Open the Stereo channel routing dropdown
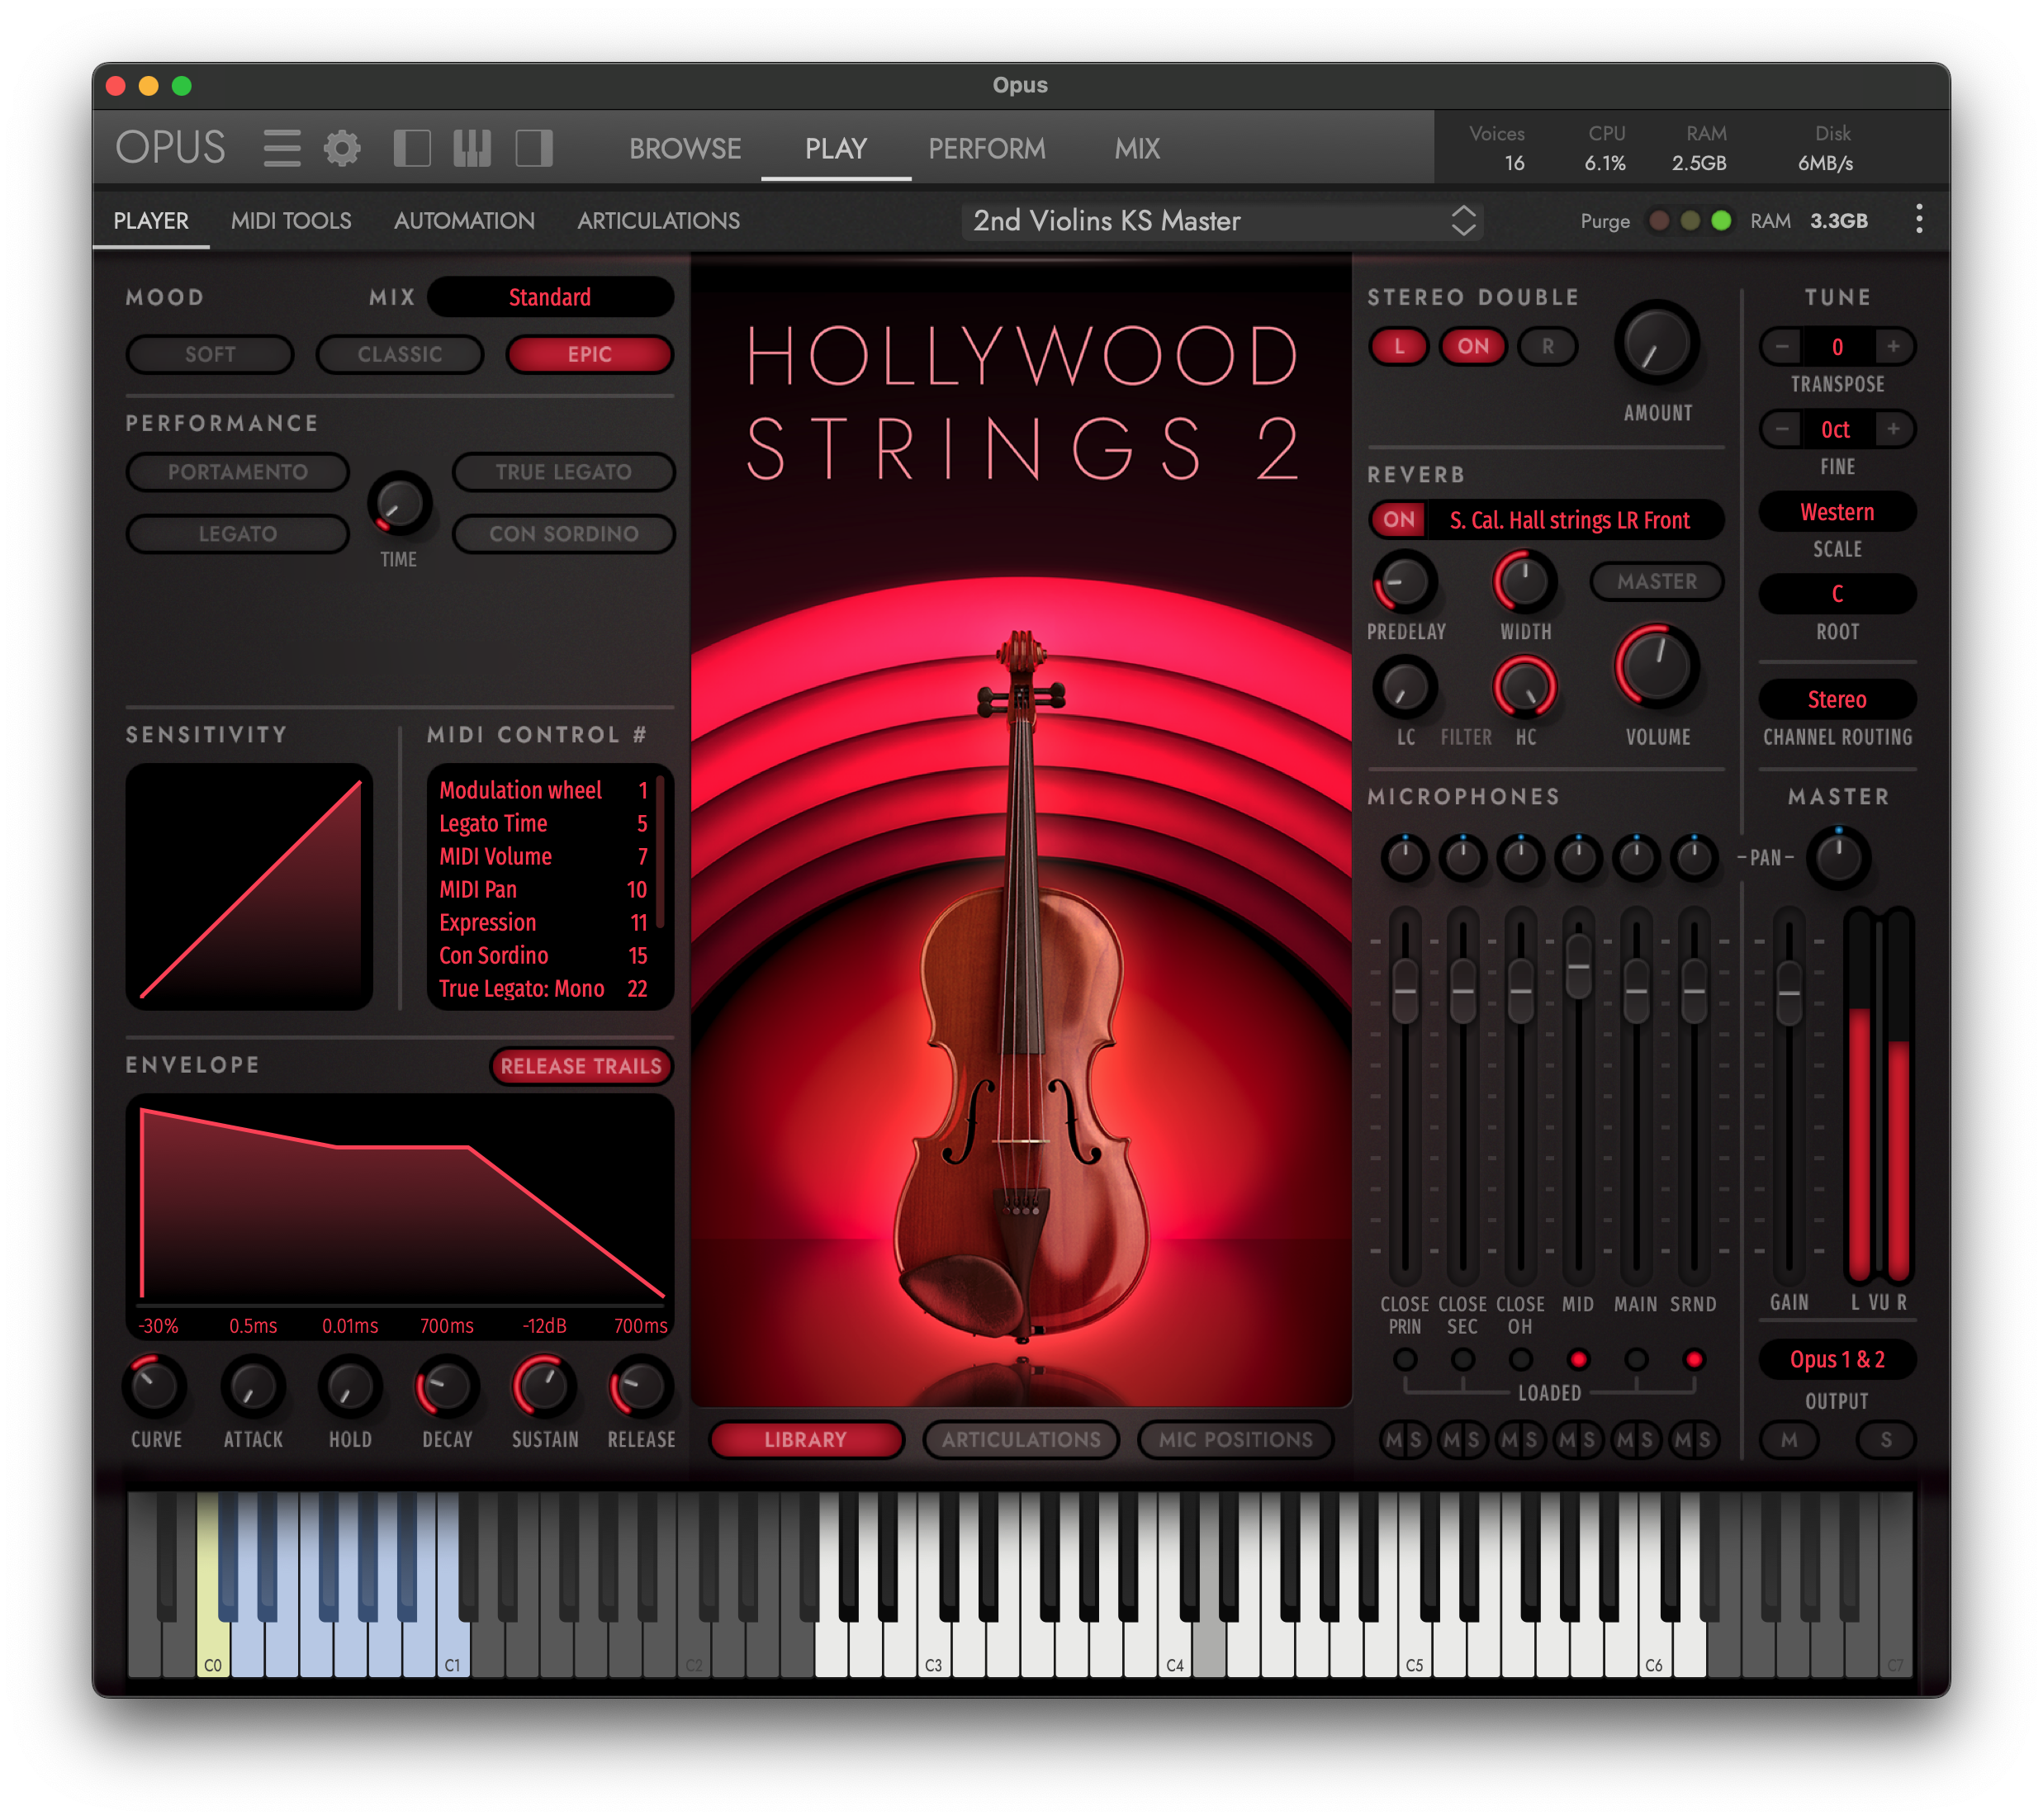This screenshot has height=1820, width=2043. 1837,699
